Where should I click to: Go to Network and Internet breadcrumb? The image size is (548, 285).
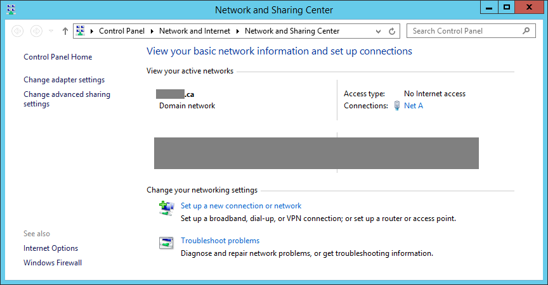point(196,31)
